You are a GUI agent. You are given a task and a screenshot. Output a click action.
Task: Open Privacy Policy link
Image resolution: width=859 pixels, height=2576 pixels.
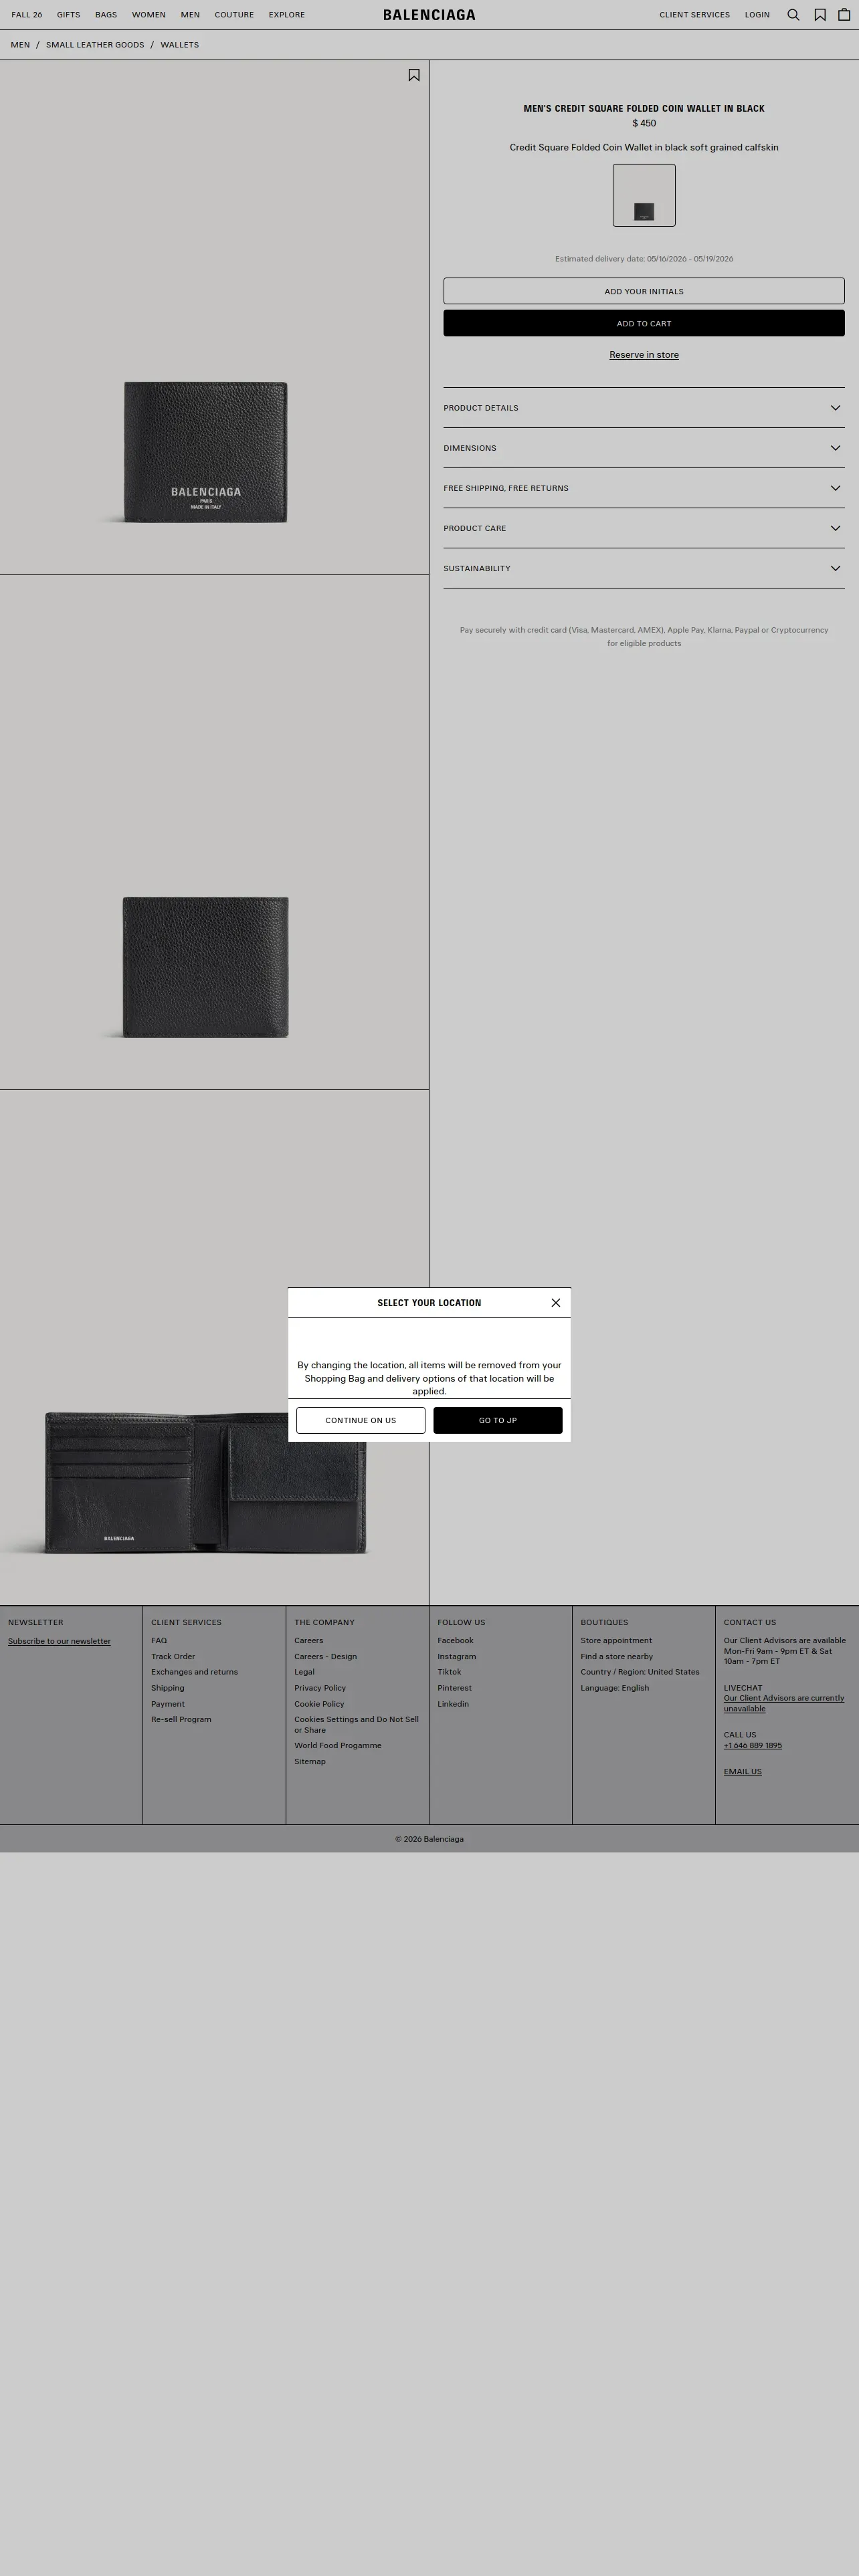click(x=320, y=1688)
